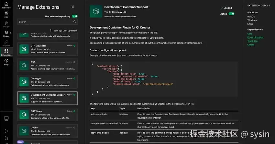Select the Diff Viewer extension
This screenshot has width=275, height=144.
coord(47,114)
